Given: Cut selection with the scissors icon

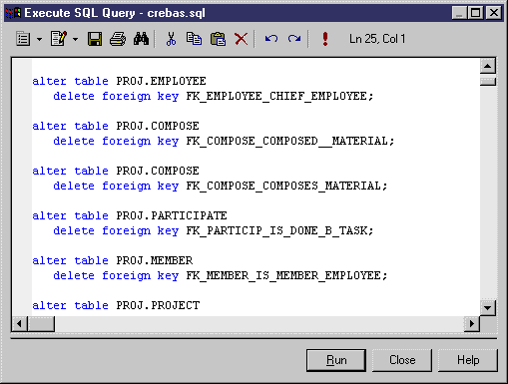Looking at the screenshot, I should pyautogui.click(x=171, y=39).
